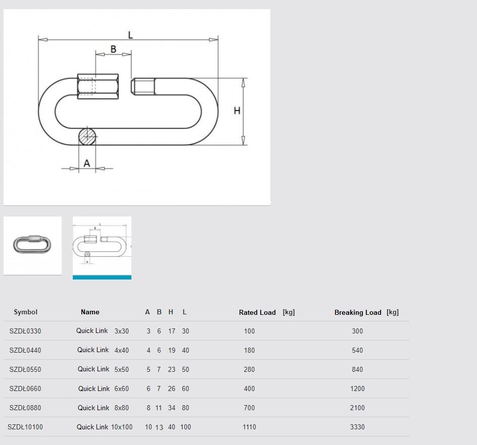Image resolution: width=477 pixels, height=445 pixels.
Task: Click the L dimension label in drawing
Action: (x=130, y=35)
